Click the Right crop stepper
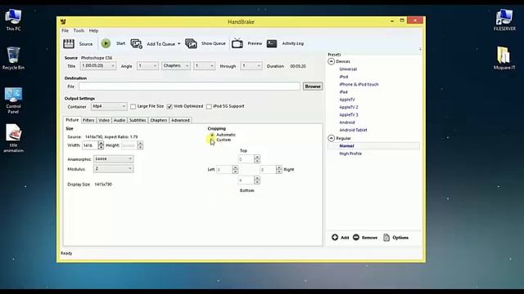 tap(278, 170)
